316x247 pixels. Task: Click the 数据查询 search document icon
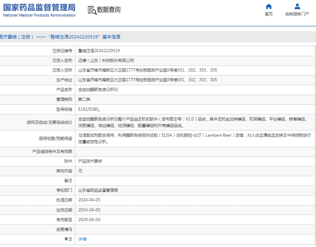[x=92, y=10]
